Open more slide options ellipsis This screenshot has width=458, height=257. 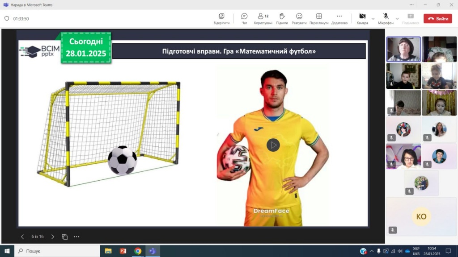[x=76, y=236]
